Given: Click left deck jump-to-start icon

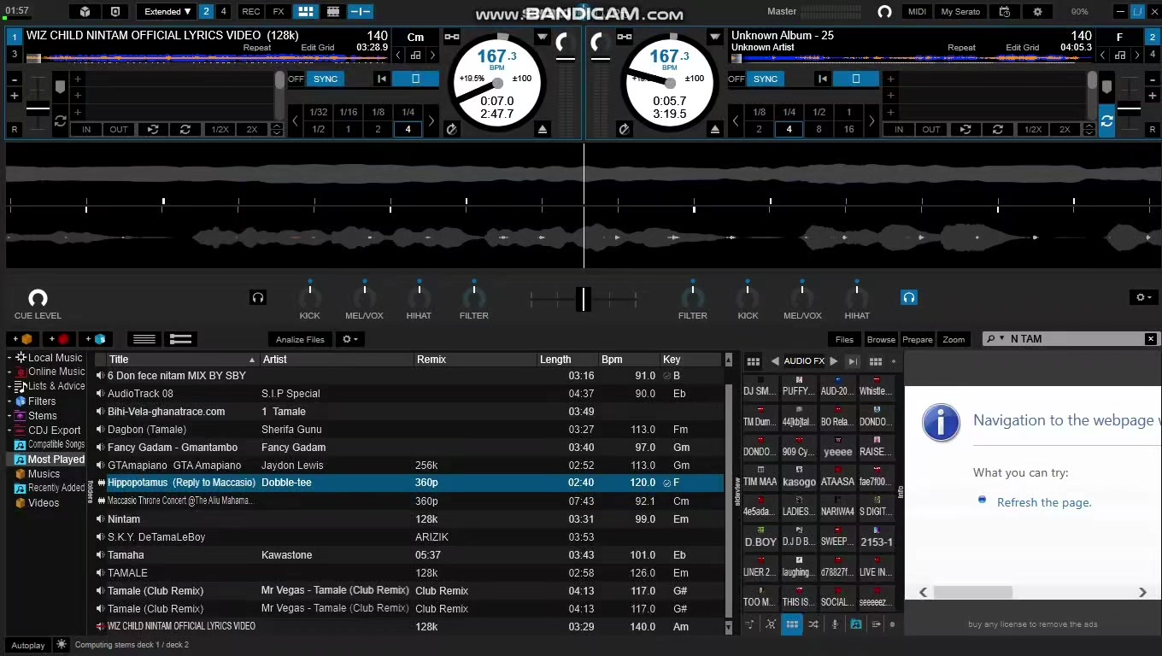Looking at the screenshot, I should pyautogui.click(x=382, y=79).
